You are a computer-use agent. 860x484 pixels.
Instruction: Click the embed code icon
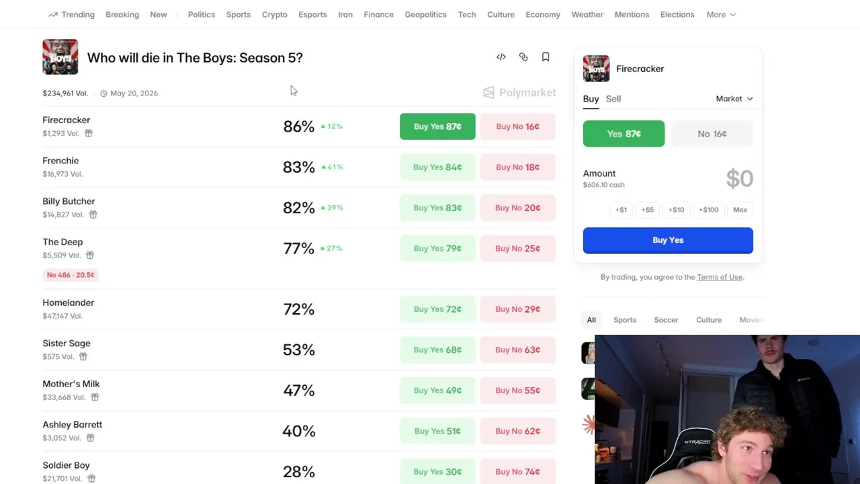click(x=501, y=57)
